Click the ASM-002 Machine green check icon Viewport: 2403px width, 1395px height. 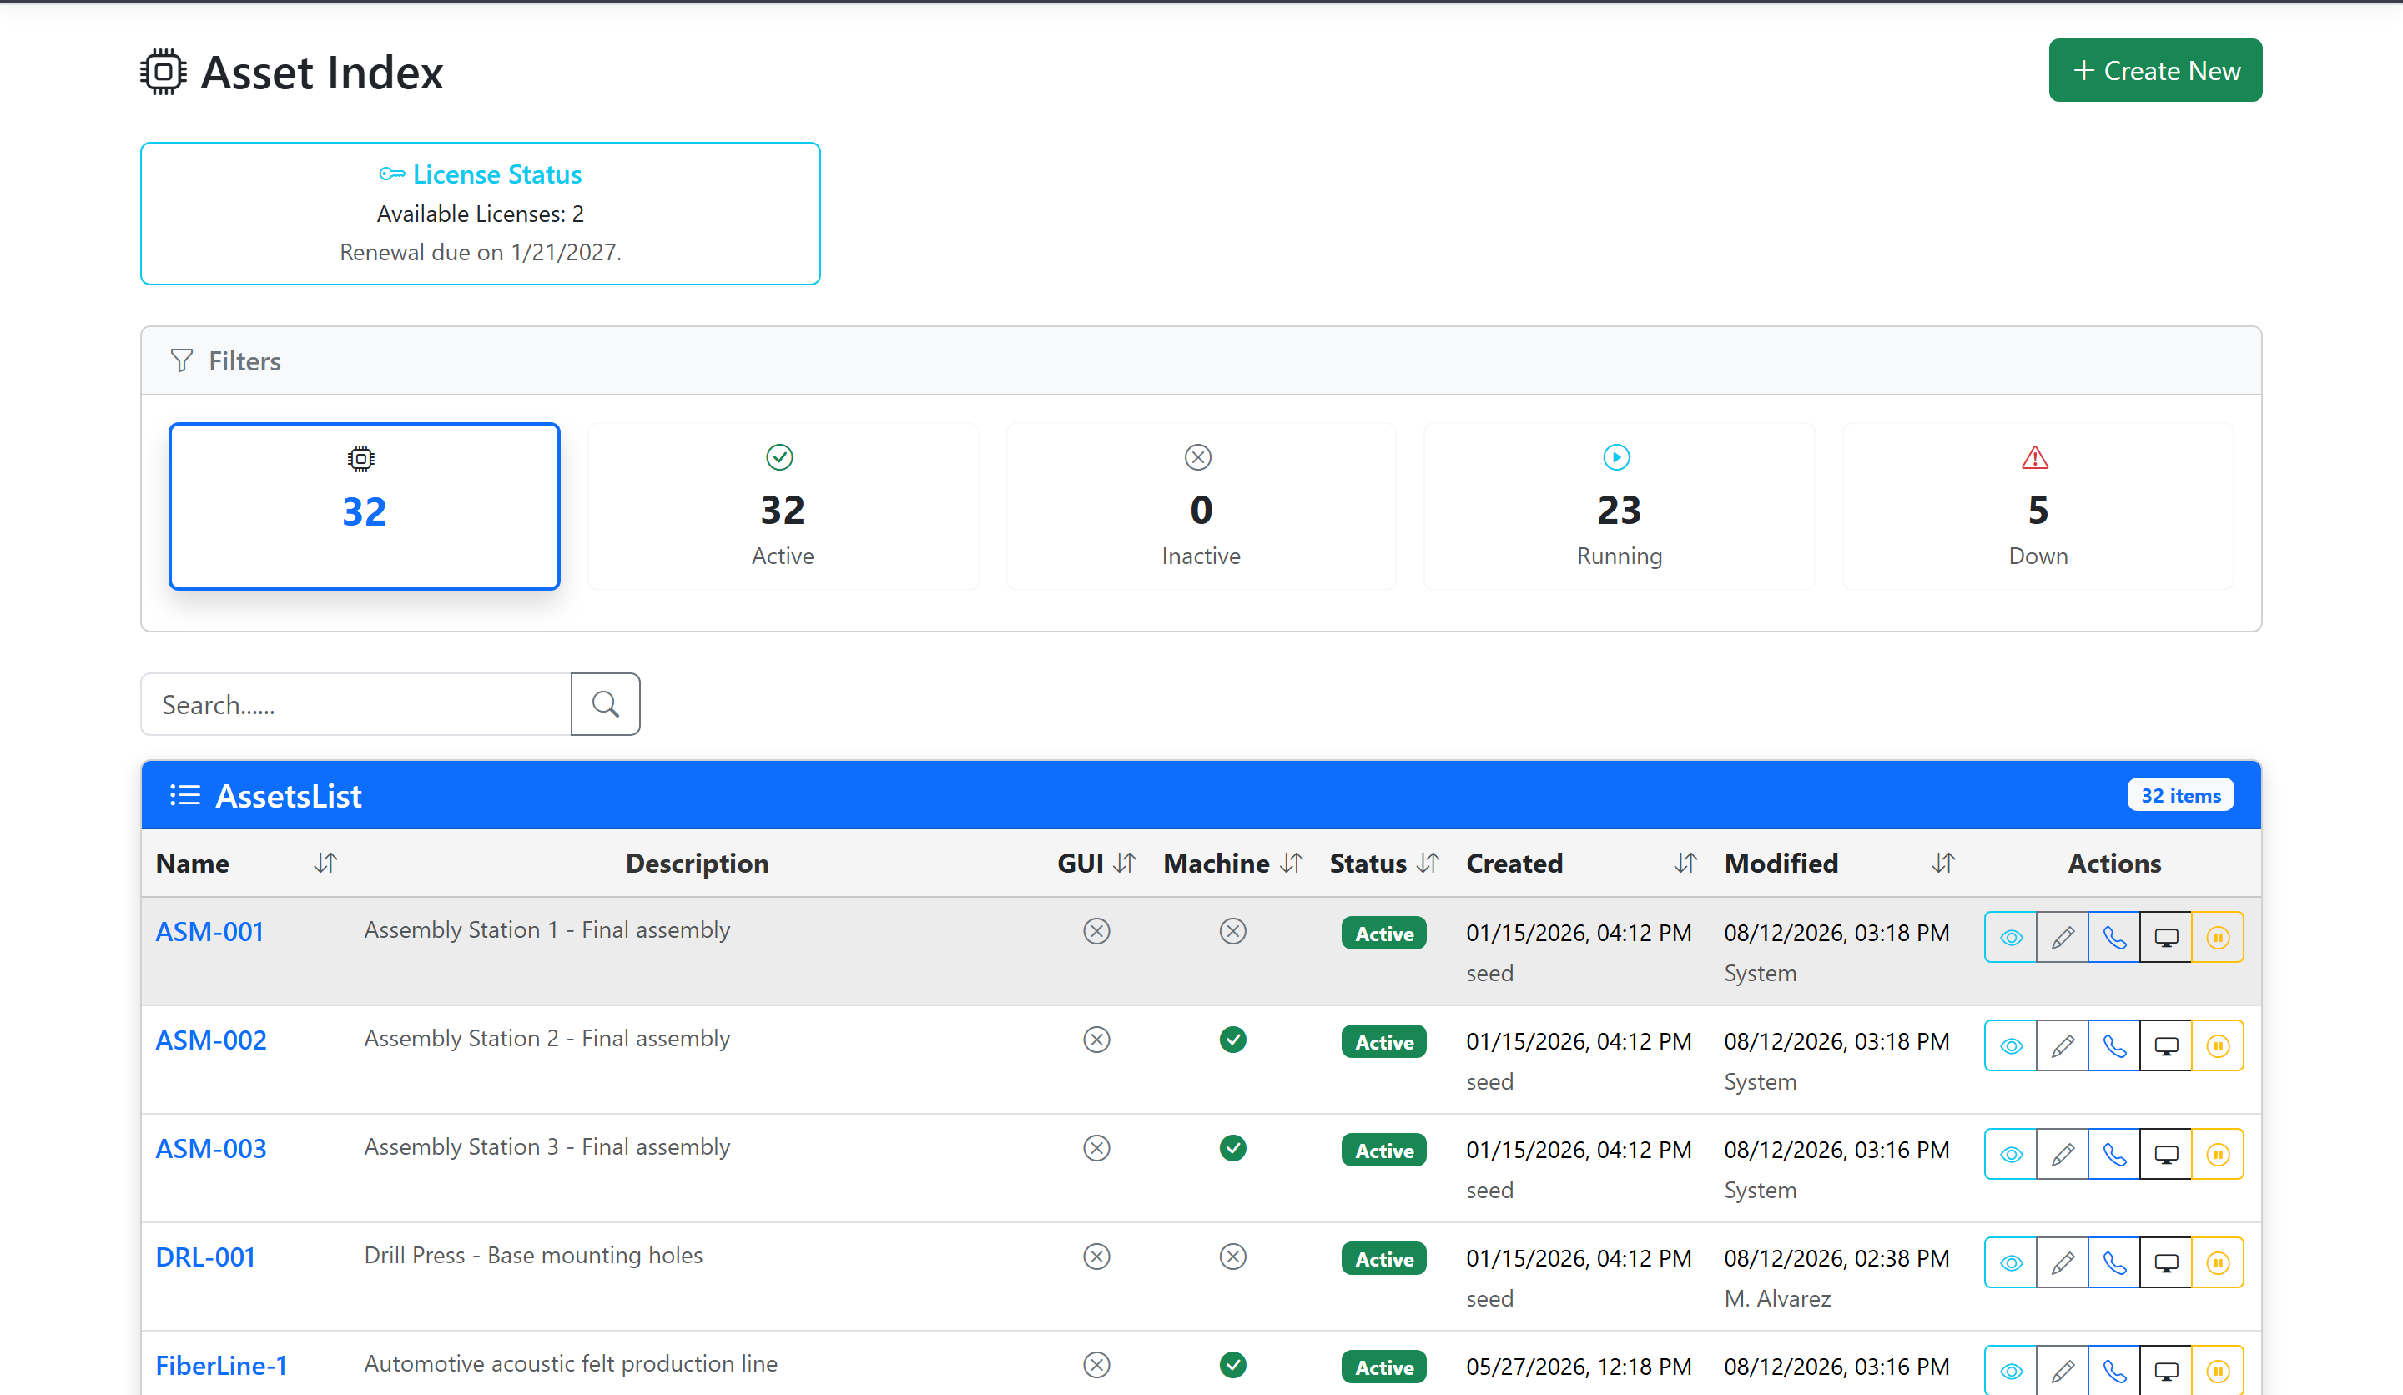click(1233, 1040)
